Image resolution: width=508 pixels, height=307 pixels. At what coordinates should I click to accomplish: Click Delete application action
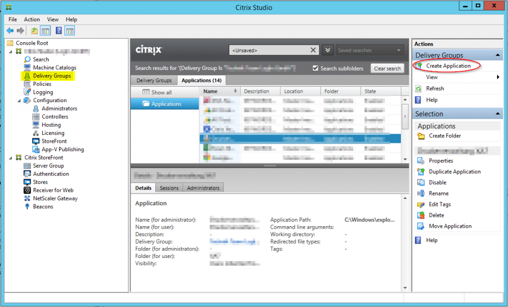(x=436, y=215)
